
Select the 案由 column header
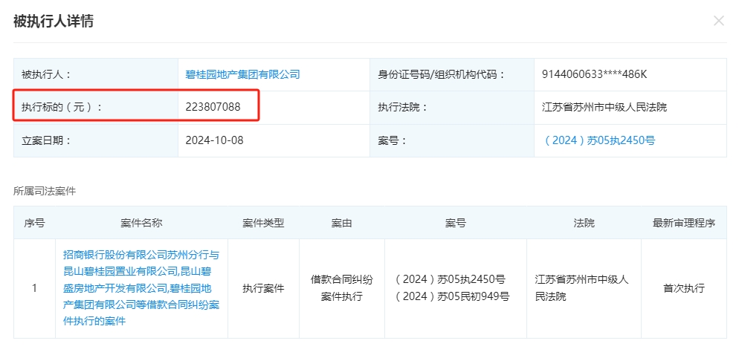341,223
